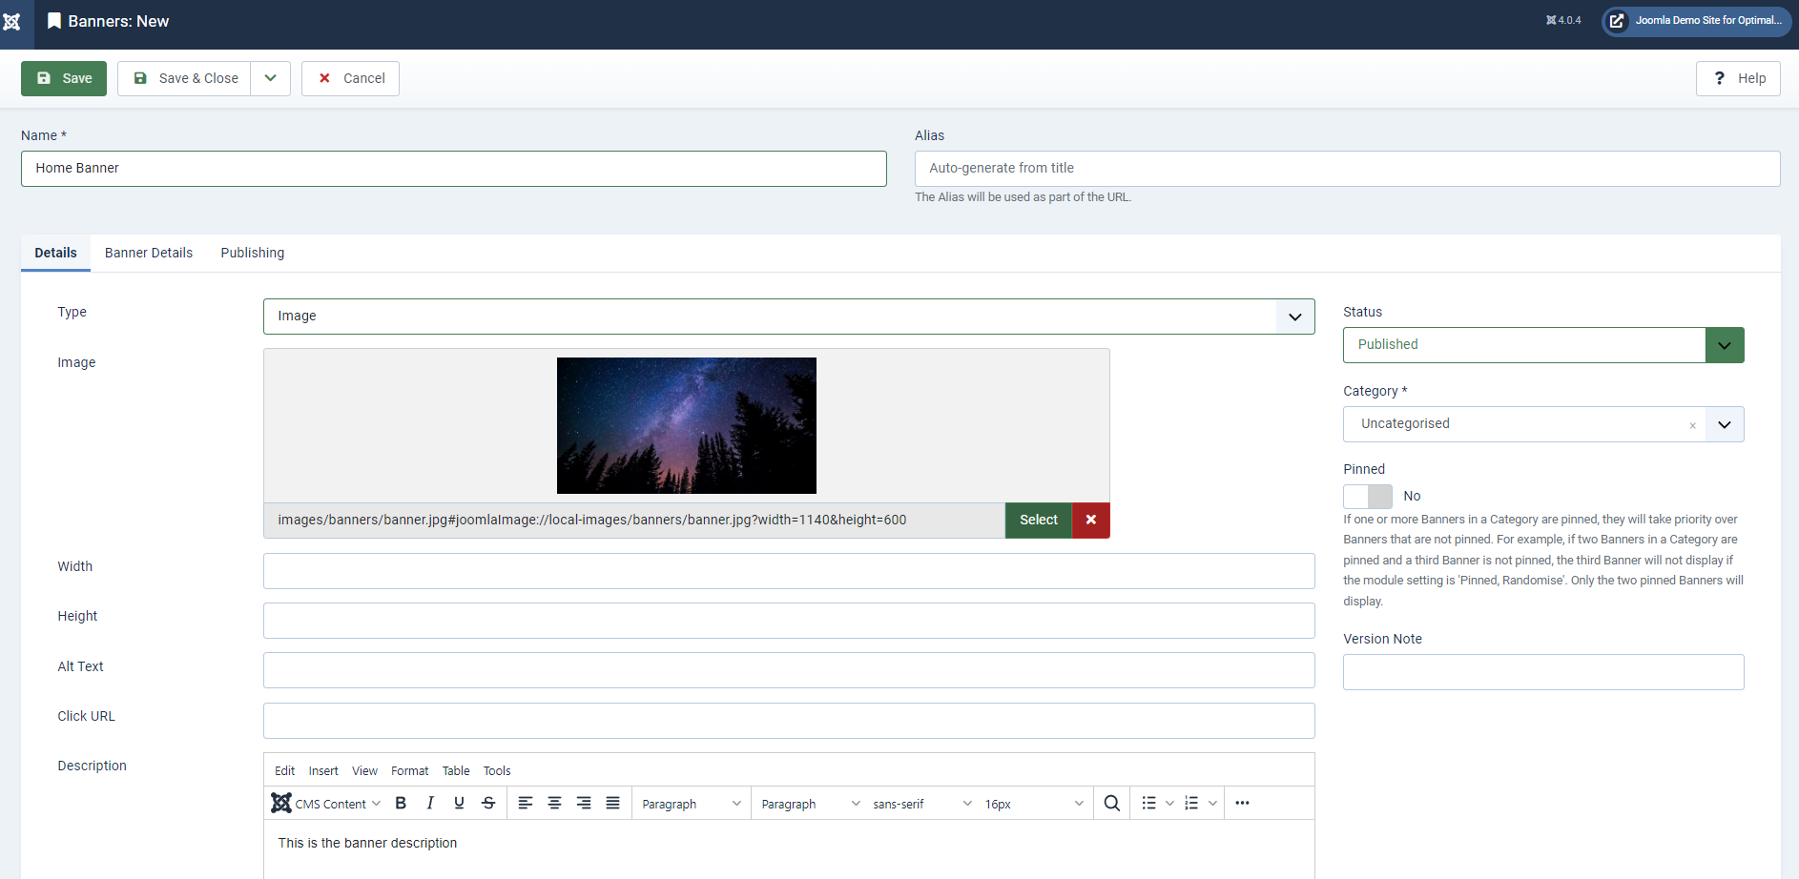Click the Name input field
Screen dimensions: 1799x879
[x=454, y=169]
